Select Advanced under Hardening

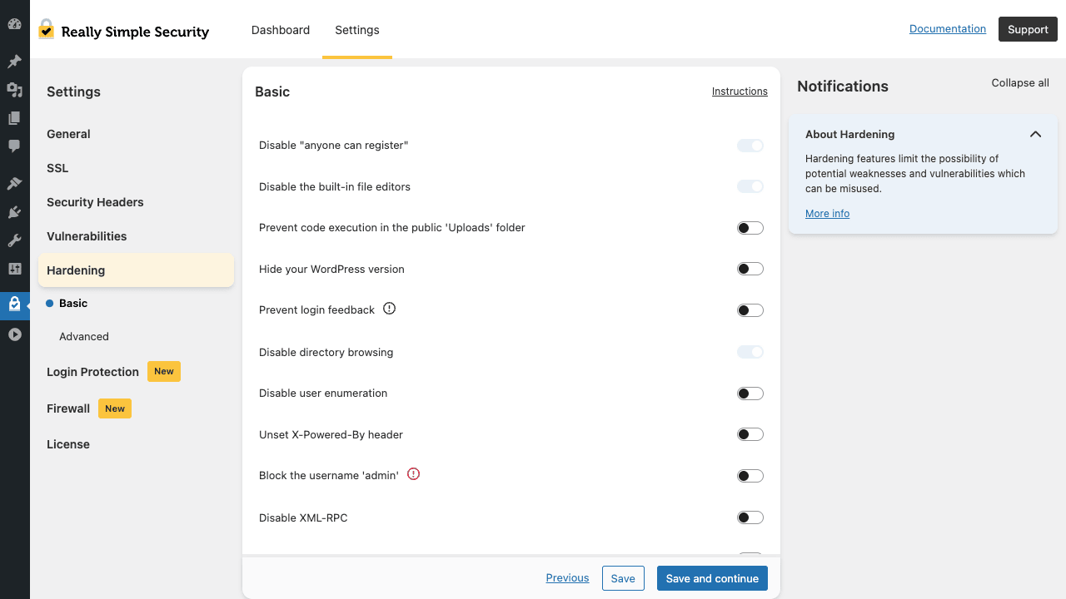point(84,337)
